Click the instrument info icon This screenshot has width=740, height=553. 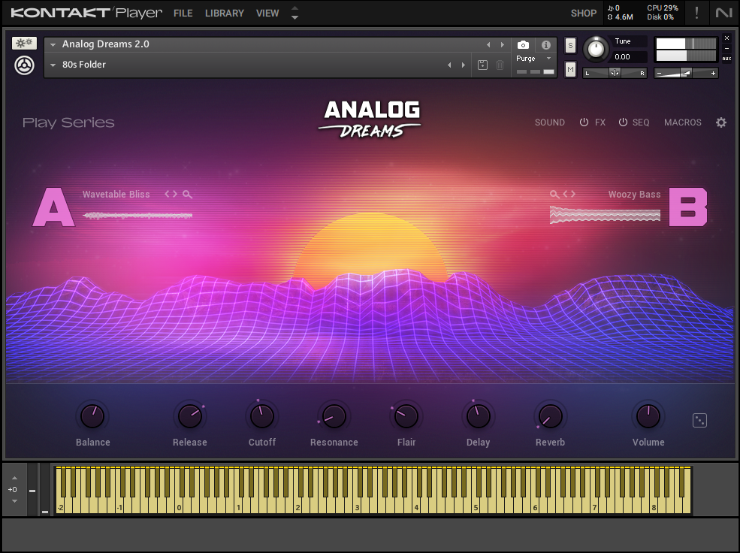click(546, 45)
